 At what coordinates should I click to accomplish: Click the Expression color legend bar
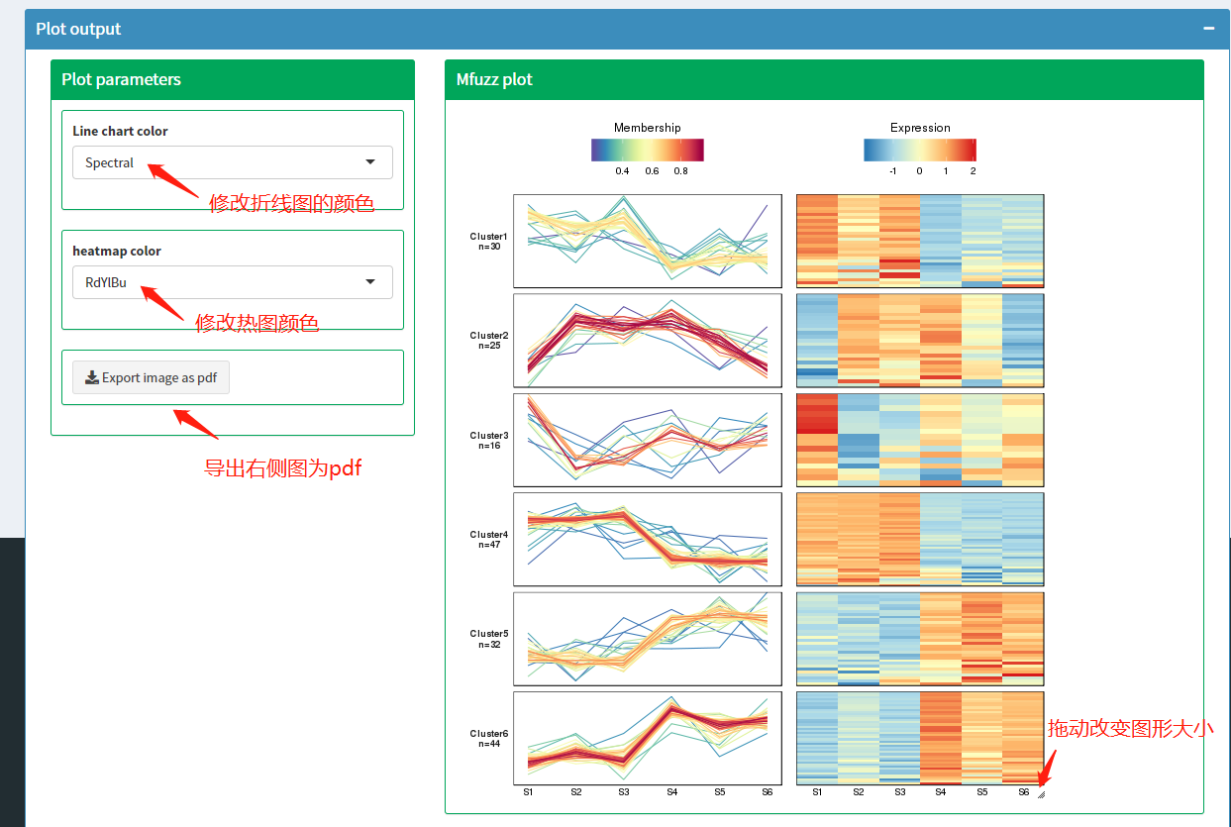click(x=919, y=150)
